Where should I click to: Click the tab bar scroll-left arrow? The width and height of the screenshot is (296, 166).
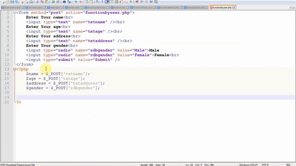pos(291,7)
